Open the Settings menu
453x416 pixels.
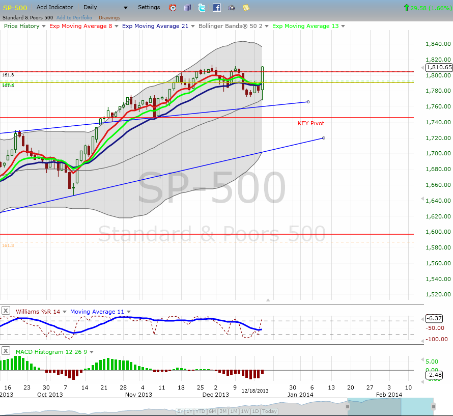point(149,7)
